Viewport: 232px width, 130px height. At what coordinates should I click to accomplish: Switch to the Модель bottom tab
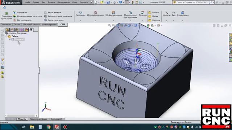[x=22, y=119]
